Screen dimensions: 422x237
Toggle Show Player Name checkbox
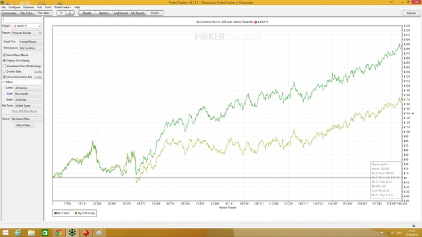[x=4, y=55]
